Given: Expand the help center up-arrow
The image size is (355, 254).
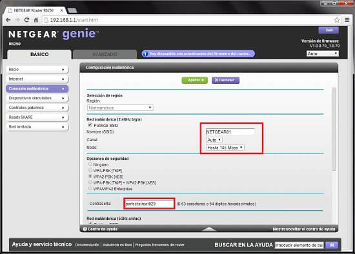Looking at the screenshot, I should pyautogui.click(x=208, y=229).
